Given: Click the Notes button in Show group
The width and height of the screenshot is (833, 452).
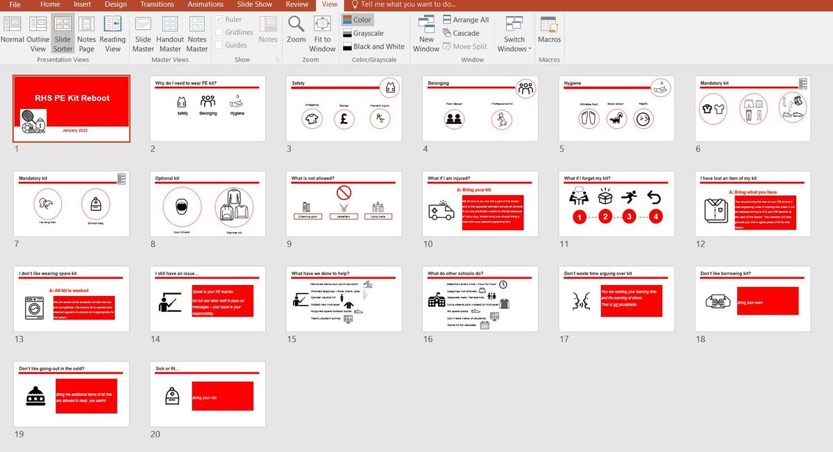Looking at the screenshot, I should 268,30.
